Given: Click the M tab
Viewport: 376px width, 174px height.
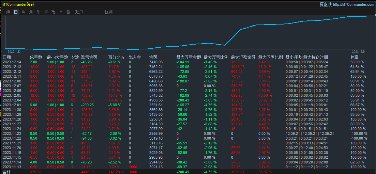Looking at the screenshot, I should coord(61,12).
